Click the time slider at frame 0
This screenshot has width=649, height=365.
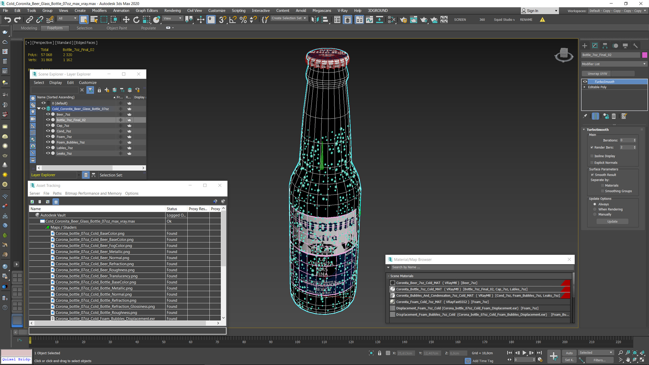point(30,341)
